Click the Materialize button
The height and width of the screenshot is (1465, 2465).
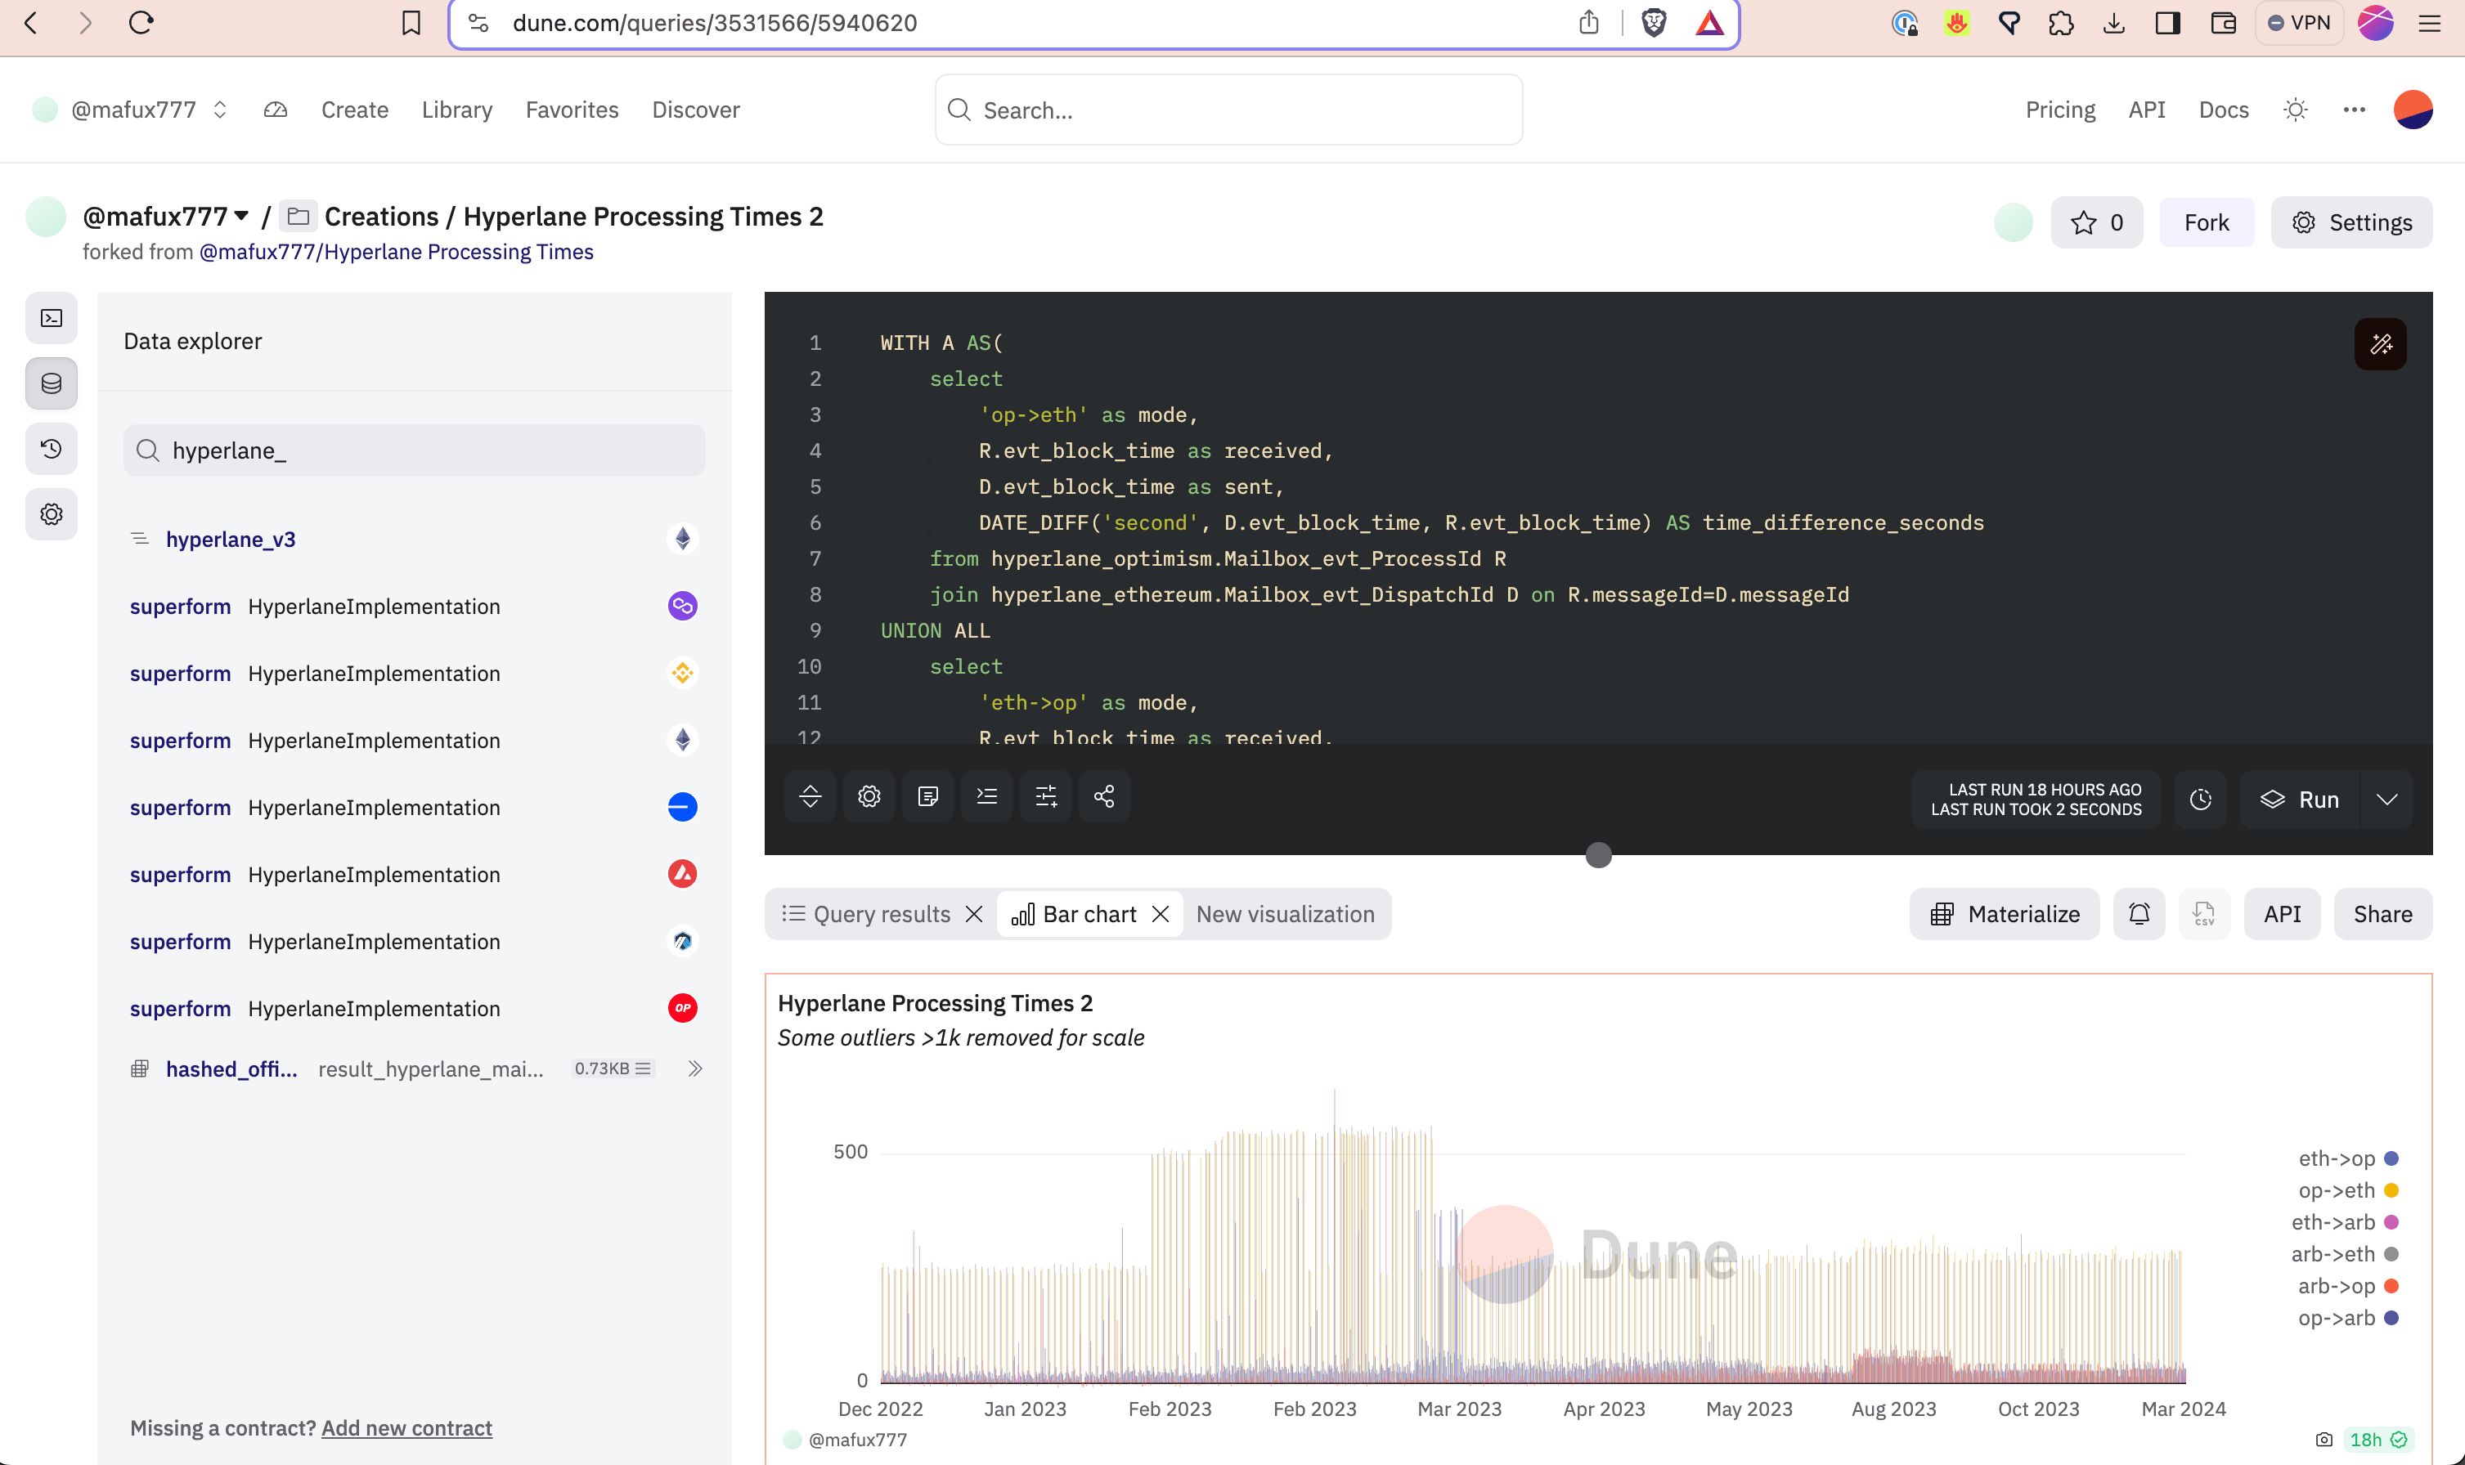(x=2004, y=914)
